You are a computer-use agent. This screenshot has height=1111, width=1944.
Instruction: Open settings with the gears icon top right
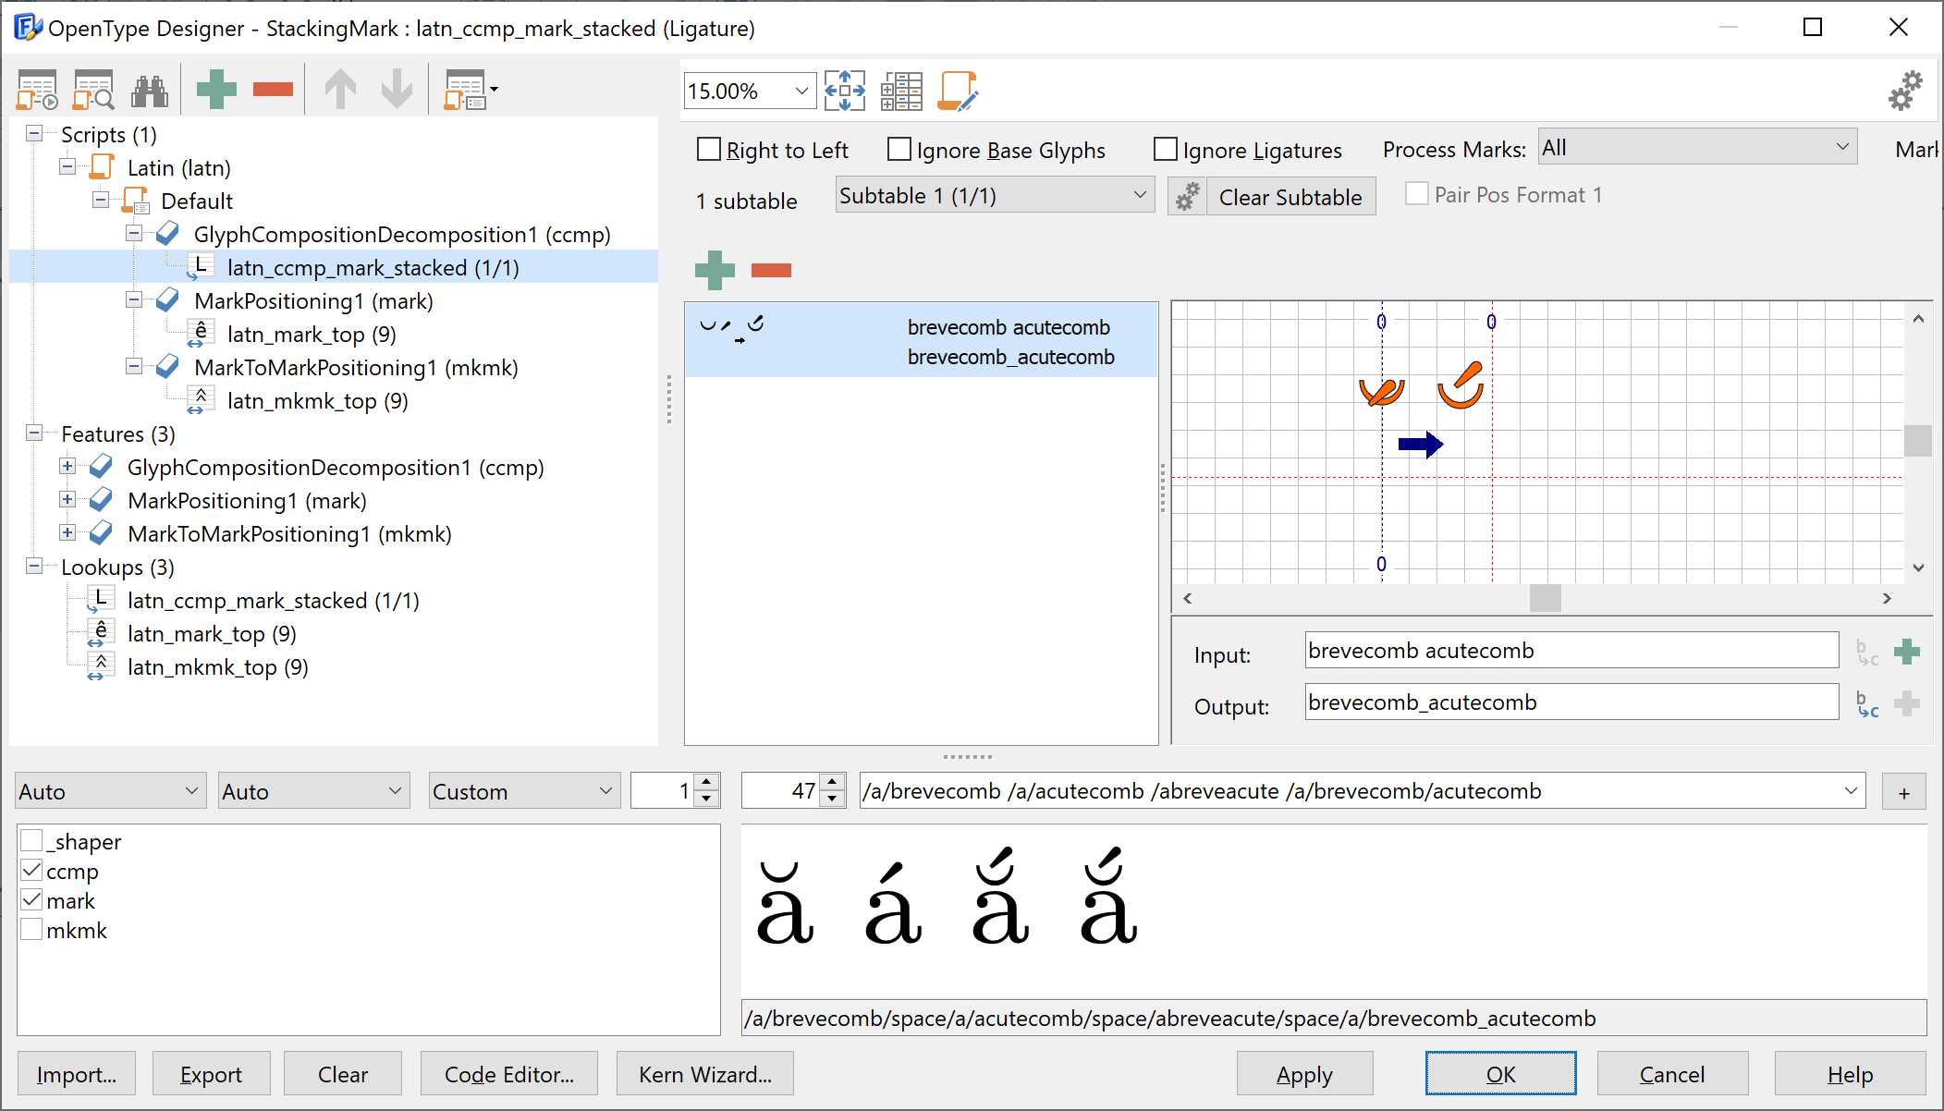click(1905, 92)
